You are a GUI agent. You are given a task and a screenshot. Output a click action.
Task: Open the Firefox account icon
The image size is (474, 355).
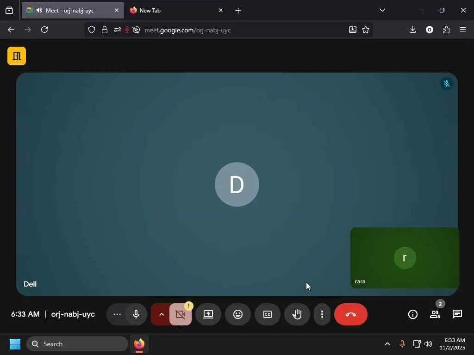430,30
